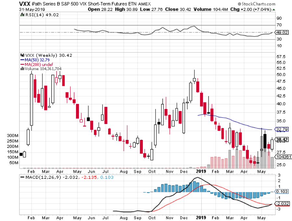Click the blue MACD histogram value 0.103
Screen dimensions: 292x221
pyautogui.click(x=107, y=177)
